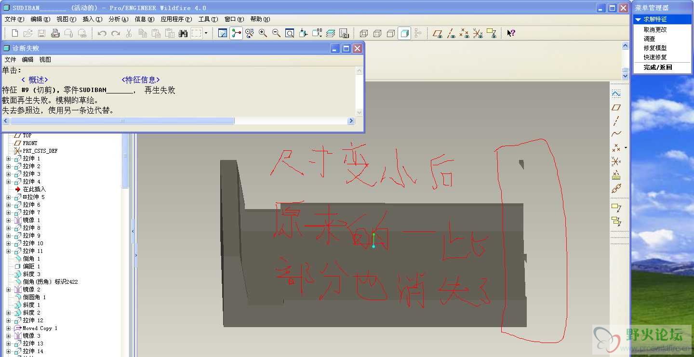Click the New file icon
694x357 pixels.
click(15, 33)
